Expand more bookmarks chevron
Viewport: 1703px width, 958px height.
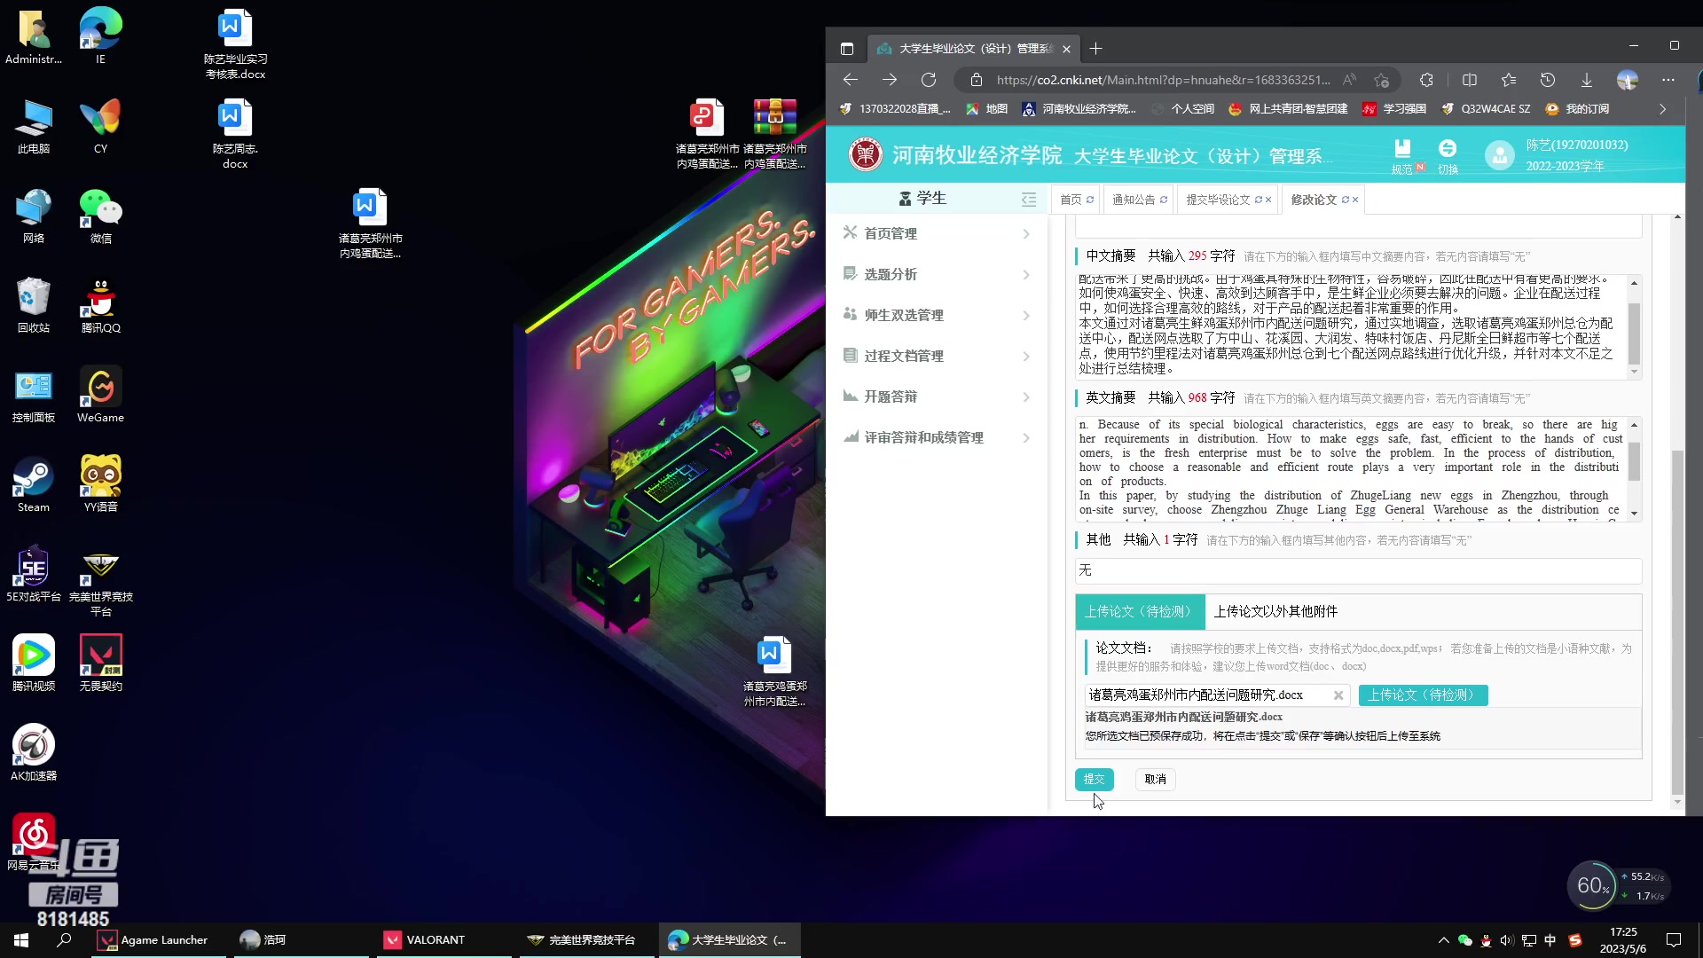click(1663, 109)
